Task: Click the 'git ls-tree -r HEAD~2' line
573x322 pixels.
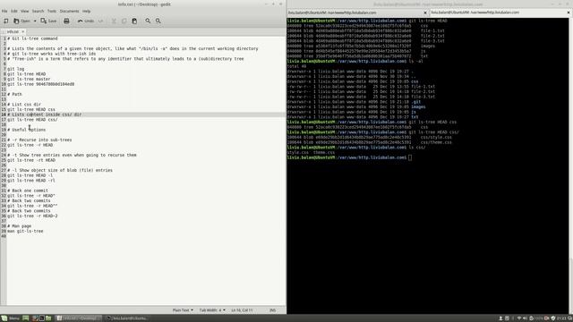Action: point(32,216)
